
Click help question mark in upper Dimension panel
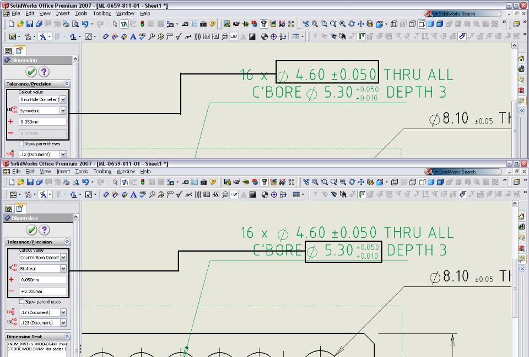44,72
